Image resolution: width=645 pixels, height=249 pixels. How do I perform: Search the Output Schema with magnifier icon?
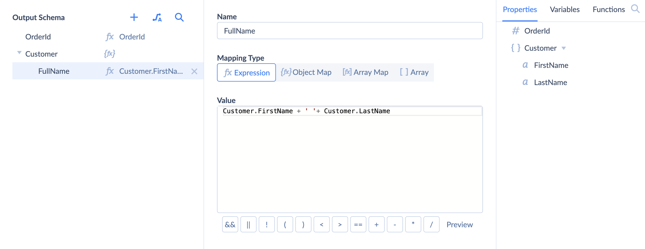click(x=179, y=17)
